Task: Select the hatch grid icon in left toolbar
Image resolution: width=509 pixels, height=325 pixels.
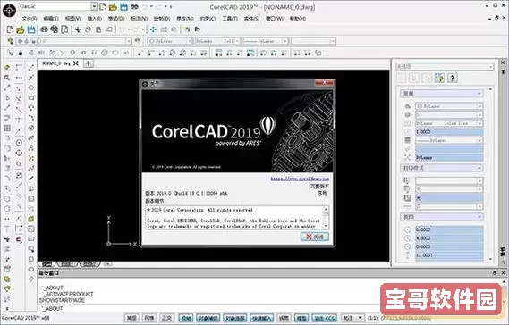Action: (x=7, y=128)
